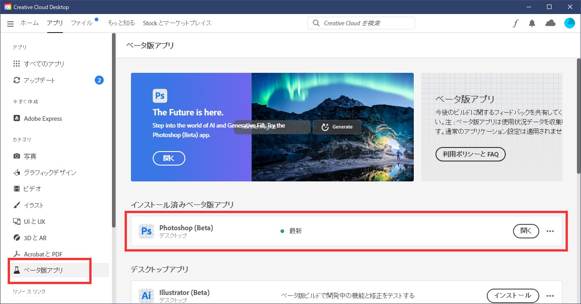Go to the ホーム tab
The height and width of the screenshot is (304, 581).
pos(29,23)
